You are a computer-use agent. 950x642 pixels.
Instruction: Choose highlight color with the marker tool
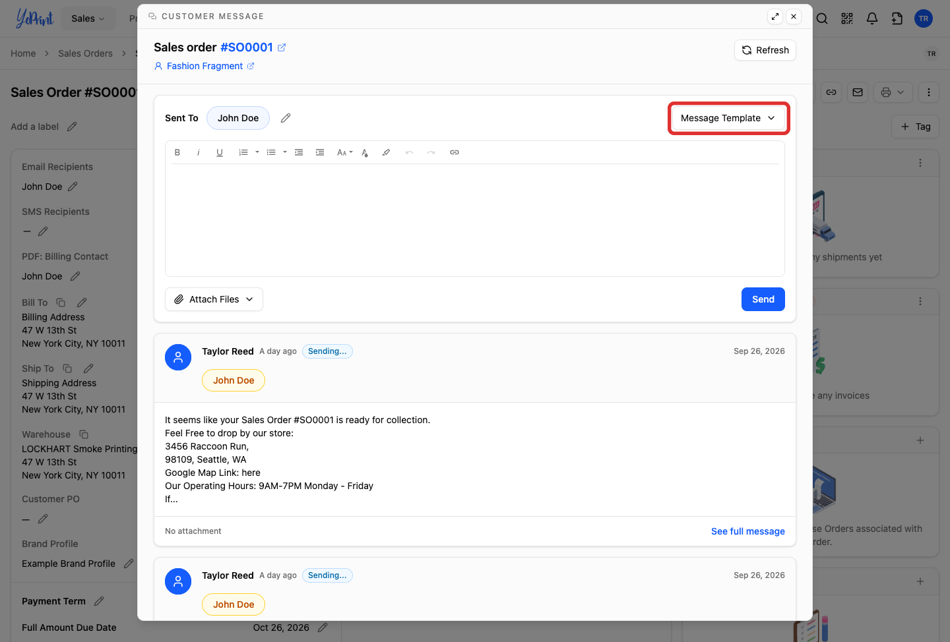tap(386, 152)
